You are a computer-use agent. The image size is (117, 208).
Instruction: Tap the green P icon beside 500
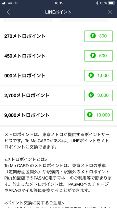click(x=93, y=56)
